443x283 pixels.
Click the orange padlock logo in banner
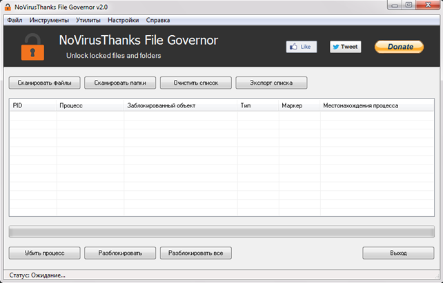point(32,47)
